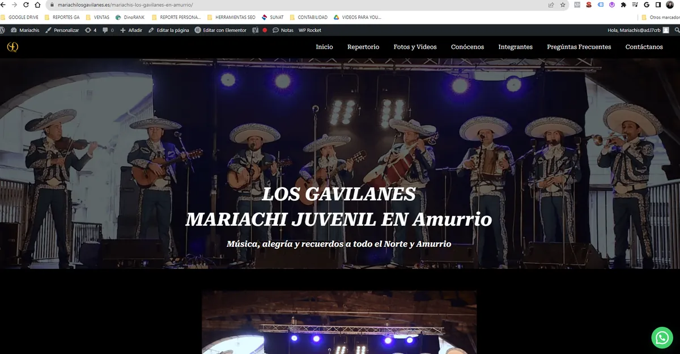Open the Pregúntas Frecuentes page
Screen dimensions: 680x354
(579, 47)
